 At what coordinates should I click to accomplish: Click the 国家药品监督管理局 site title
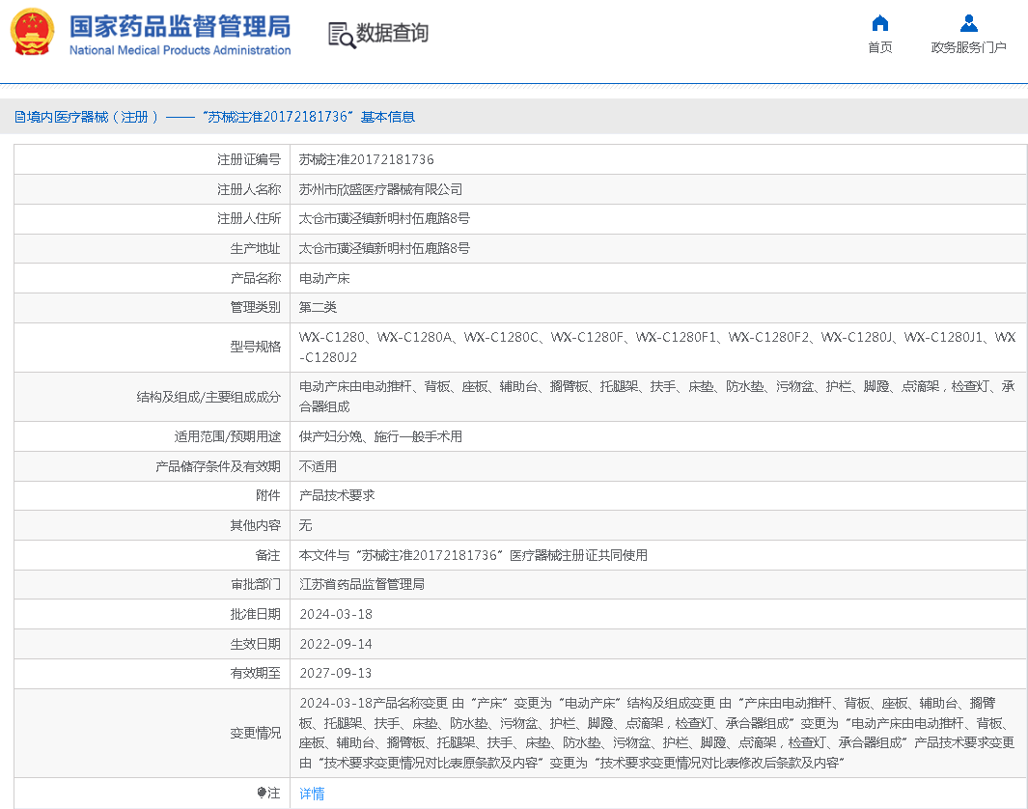pos(180,25)
